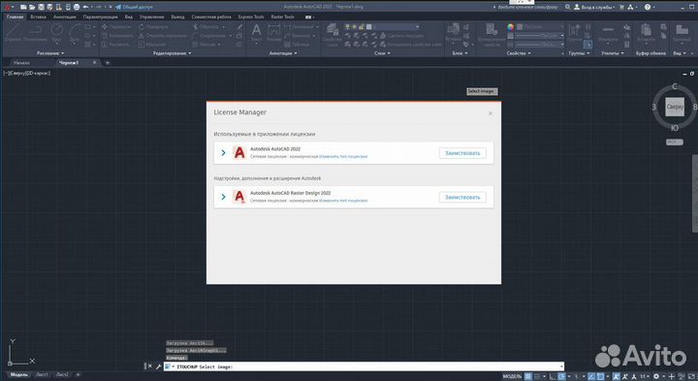Open the Raster Tools ribbon tab
This screenshot has height=381, width=698.
point(283,16)
